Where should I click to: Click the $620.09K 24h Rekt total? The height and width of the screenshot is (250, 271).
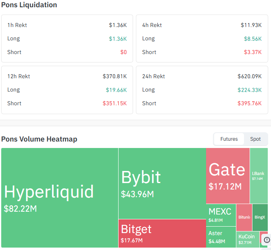pyautogui.click(x=250, y=76)
